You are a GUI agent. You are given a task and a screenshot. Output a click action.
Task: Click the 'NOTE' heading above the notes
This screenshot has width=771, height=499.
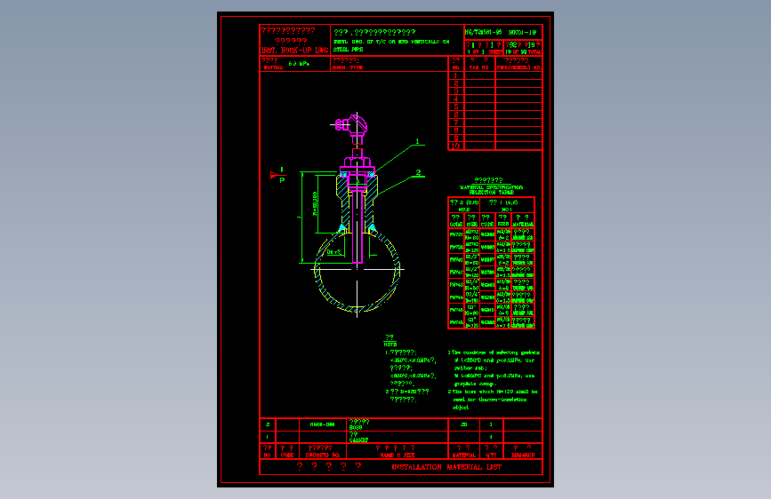[390, 345]
